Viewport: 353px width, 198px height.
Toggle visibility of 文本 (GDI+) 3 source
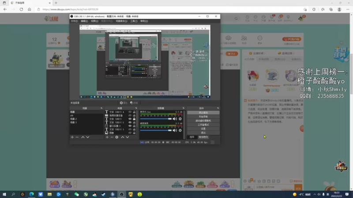pyautogui.click(x=130, y=129)
